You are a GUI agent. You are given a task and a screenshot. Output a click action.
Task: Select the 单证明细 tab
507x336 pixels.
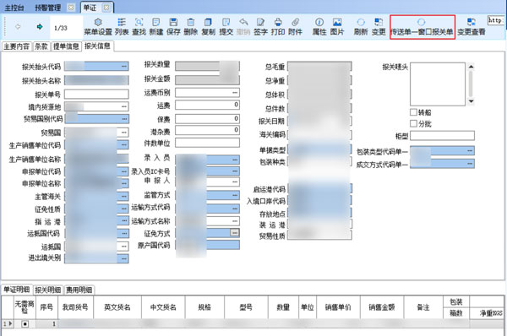tap(16, 290)
